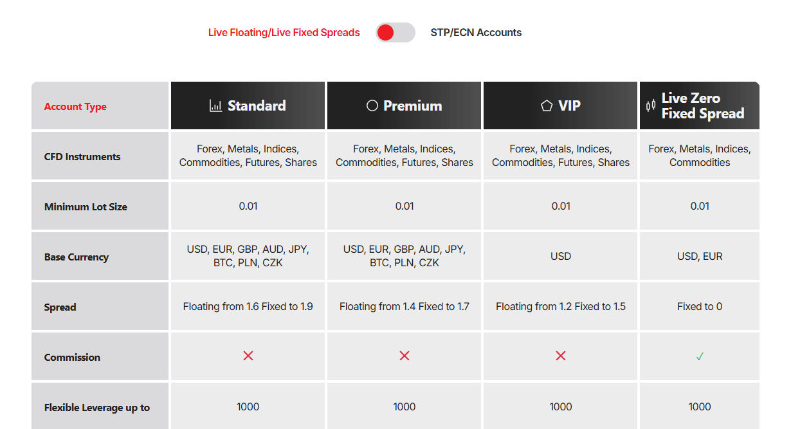The image size is (791, 429).
Task: Click the bar chart icon beside Standard
Action: click(215, 106)
